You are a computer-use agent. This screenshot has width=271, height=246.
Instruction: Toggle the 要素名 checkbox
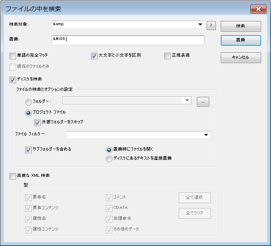tap(28, 198)
